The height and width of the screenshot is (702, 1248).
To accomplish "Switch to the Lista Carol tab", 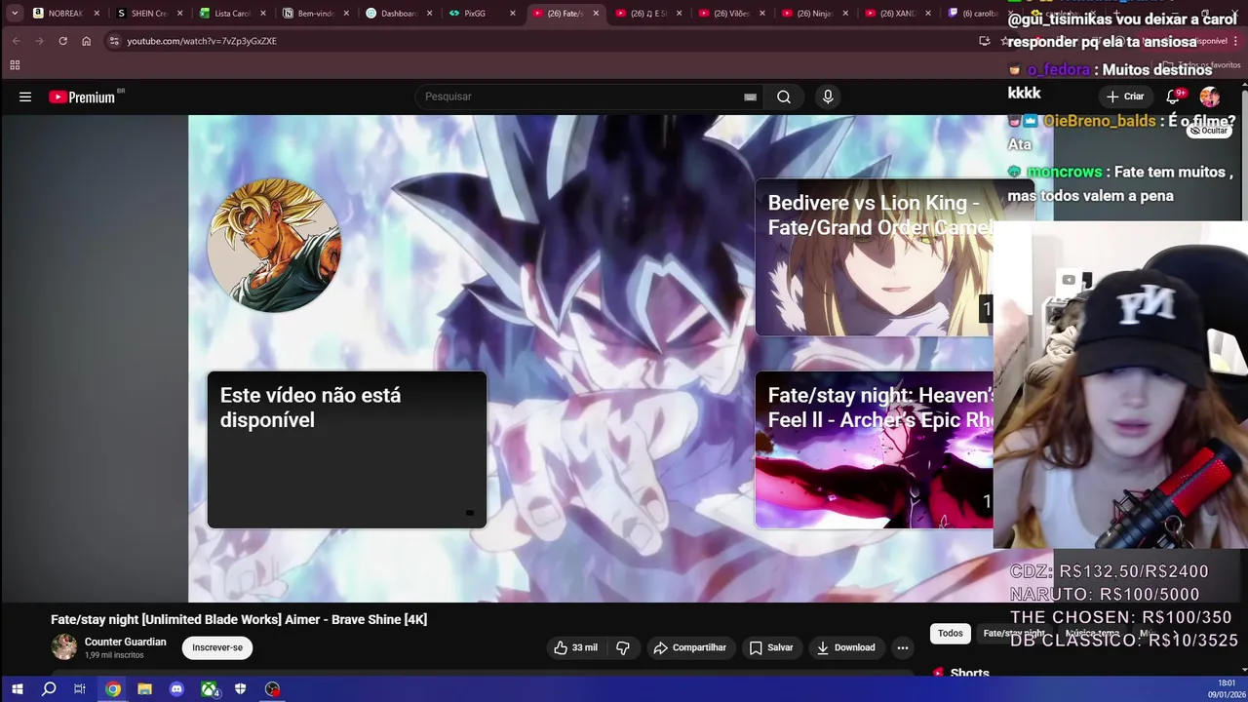I will point(232,14).
